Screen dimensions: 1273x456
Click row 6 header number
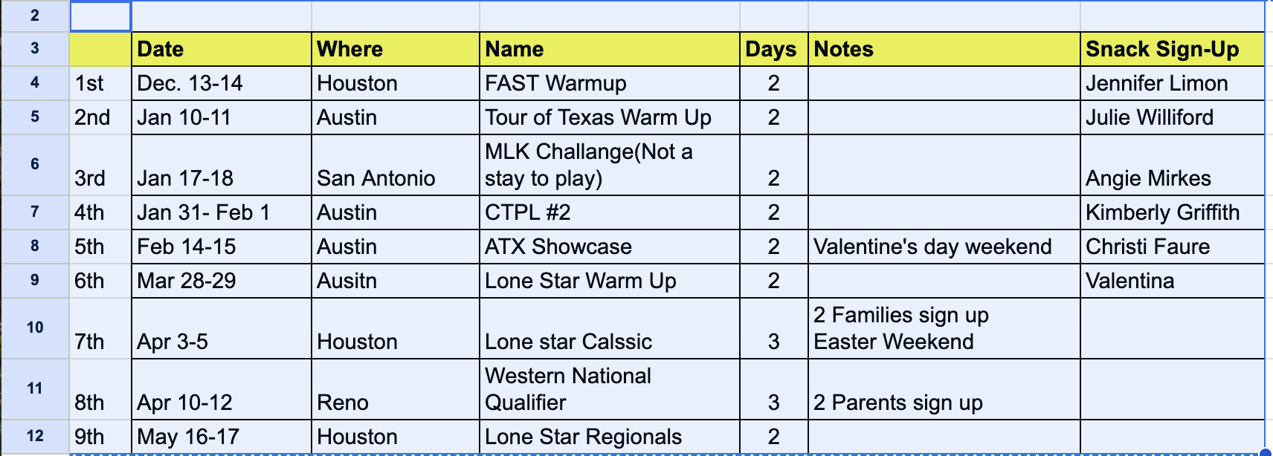tap(35, 164)
